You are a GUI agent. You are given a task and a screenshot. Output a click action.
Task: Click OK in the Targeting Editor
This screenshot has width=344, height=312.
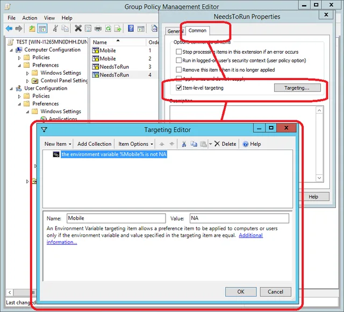coord(241,292)
